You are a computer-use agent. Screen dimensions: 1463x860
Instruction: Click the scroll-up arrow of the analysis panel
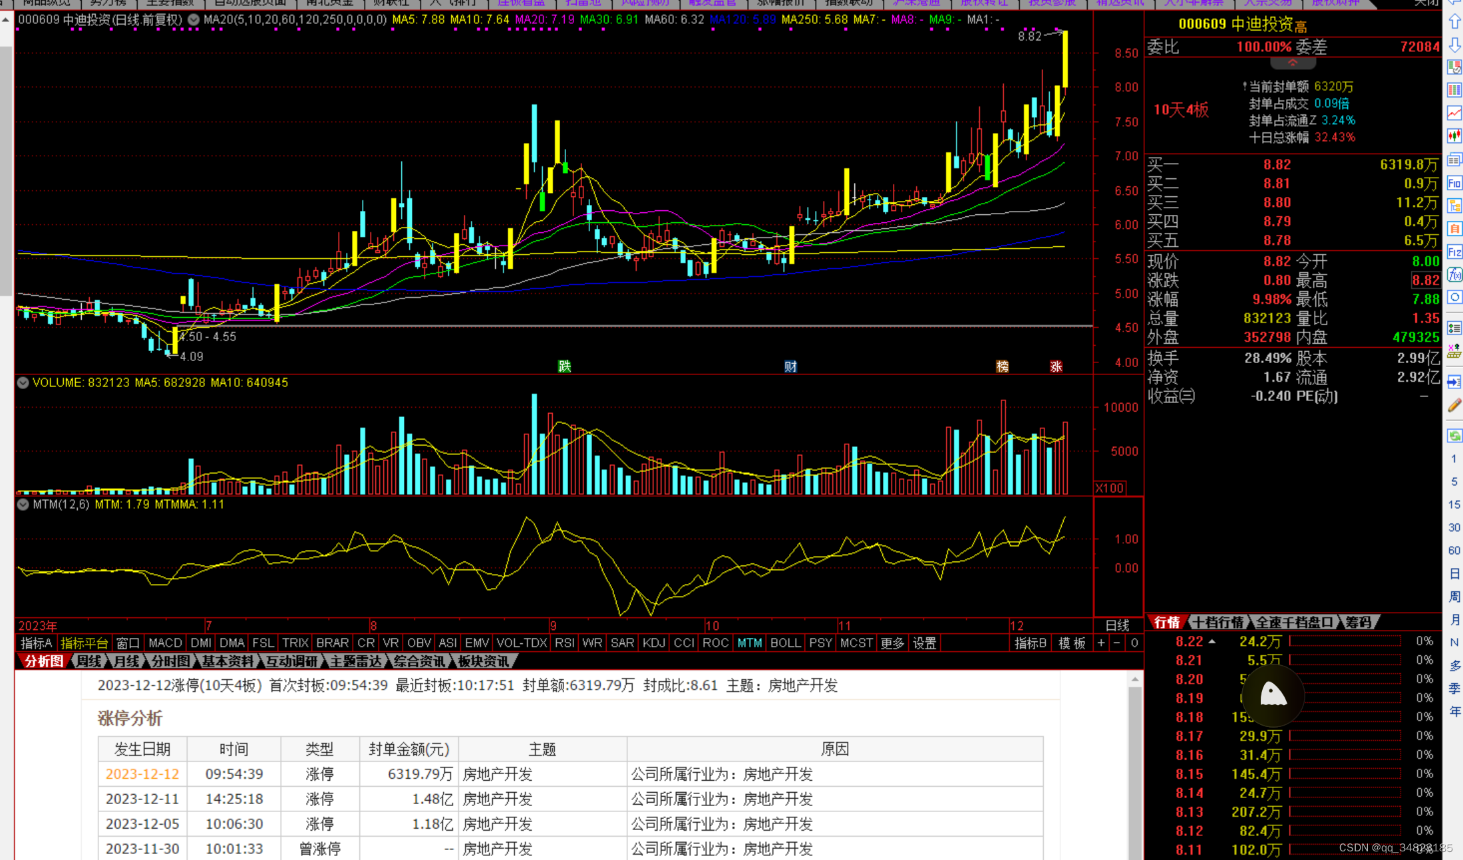coord(1135,679)
